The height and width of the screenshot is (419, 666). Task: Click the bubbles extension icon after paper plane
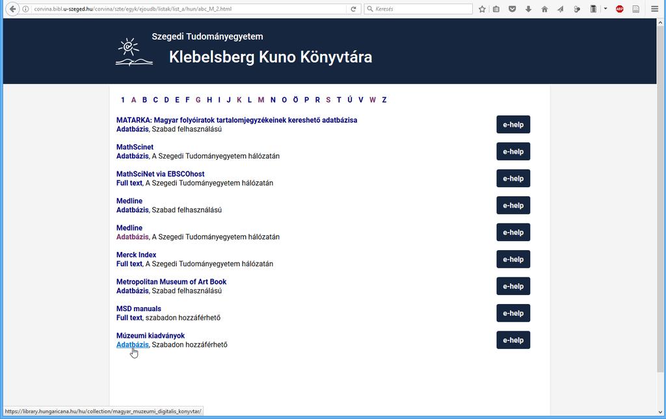(577, 9)
